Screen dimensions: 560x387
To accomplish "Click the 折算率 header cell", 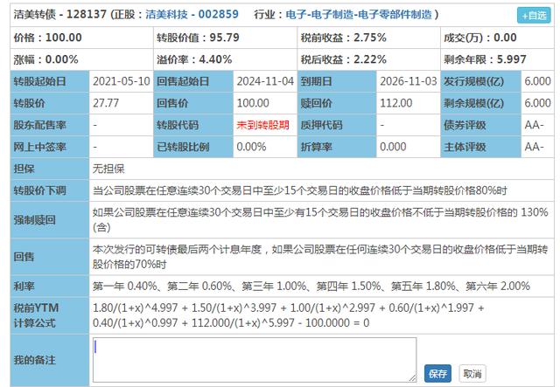I will coord(337,147).
